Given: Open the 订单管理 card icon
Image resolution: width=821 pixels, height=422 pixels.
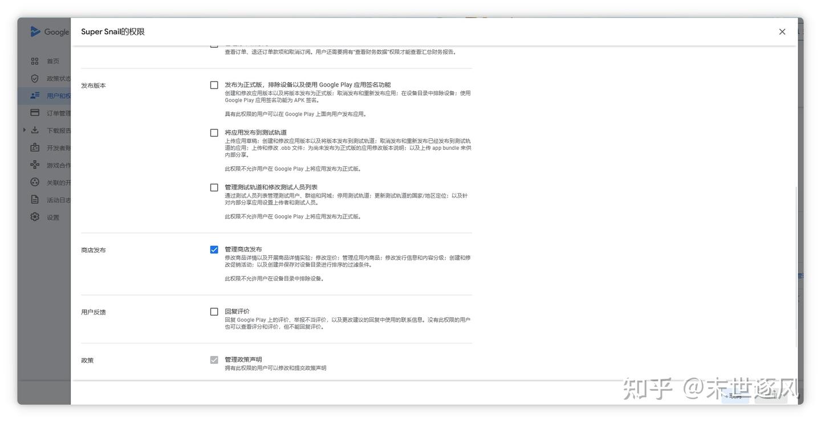Looking at the screenshot, I should [35, 113].
